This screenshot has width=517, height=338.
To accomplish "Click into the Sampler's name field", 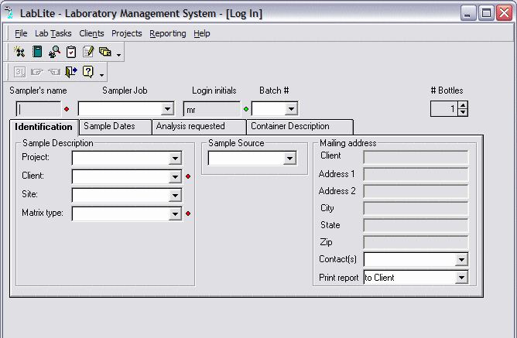I will pyautogui.click(x=38, y=109).
